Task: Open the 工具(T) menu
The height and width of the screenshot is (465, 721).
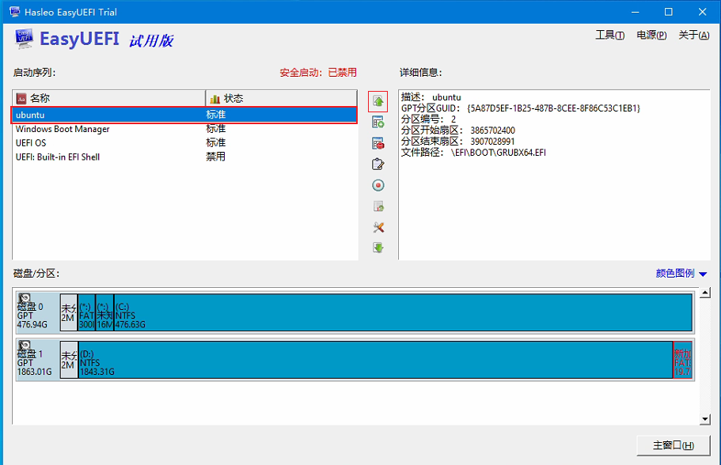Action: pyautogui.click(x=609, y=35)
